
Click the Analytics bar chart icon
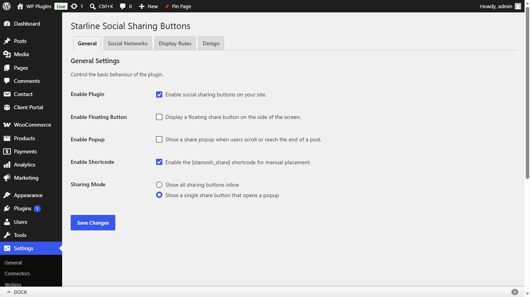click(7, 165)
